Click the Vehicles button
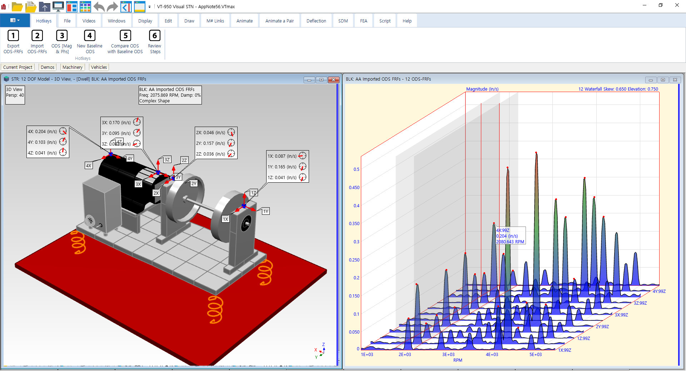 click(x=99, y=67)
